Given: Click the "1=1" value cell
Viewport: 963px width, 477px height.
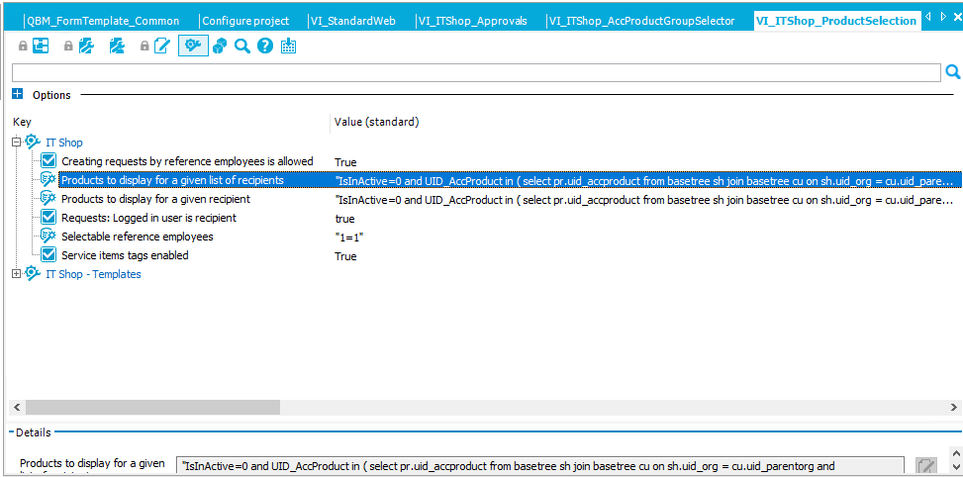Looking at the screenshot, I should coord(348,238).
